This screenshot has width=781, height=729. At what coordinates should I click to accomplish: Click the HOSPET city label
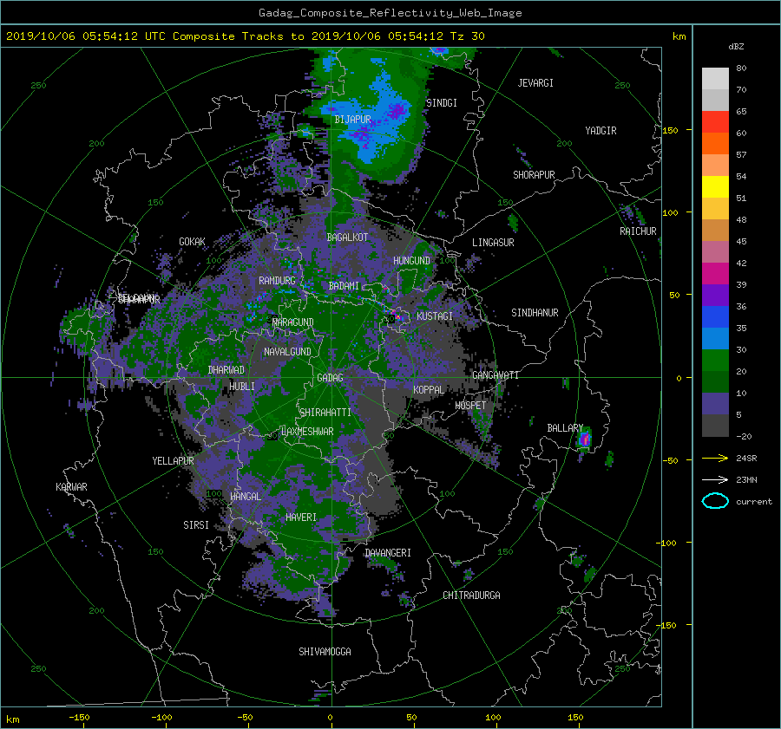pos(470,406)
